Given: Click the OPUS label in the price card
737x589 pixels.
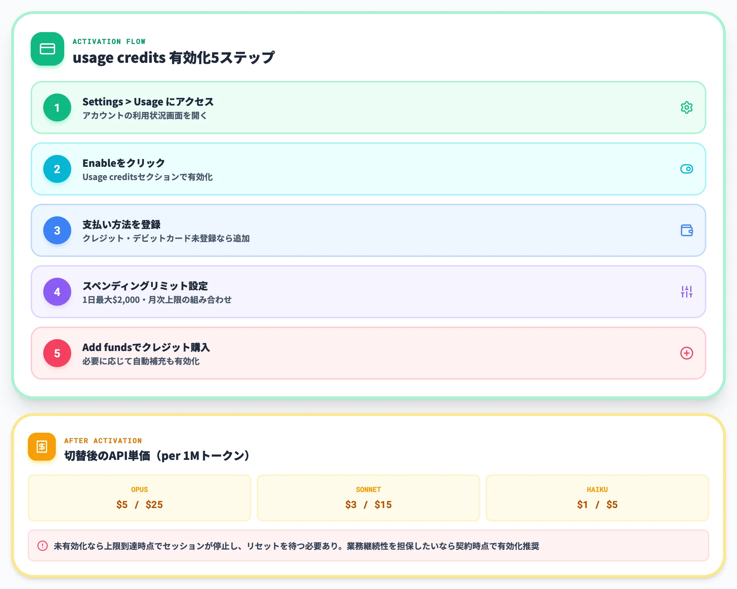Looking at the screenshot, I should [x=140, y=490].
